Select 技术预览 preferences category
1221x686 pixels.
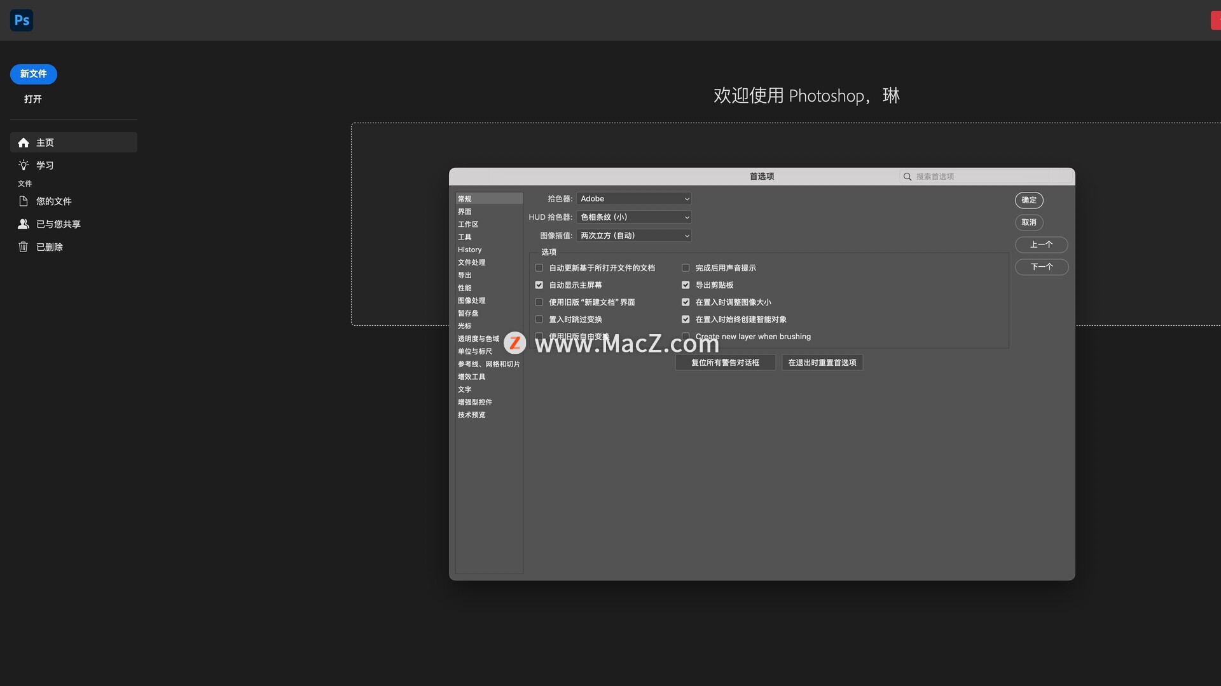click(x=489, y=415)
